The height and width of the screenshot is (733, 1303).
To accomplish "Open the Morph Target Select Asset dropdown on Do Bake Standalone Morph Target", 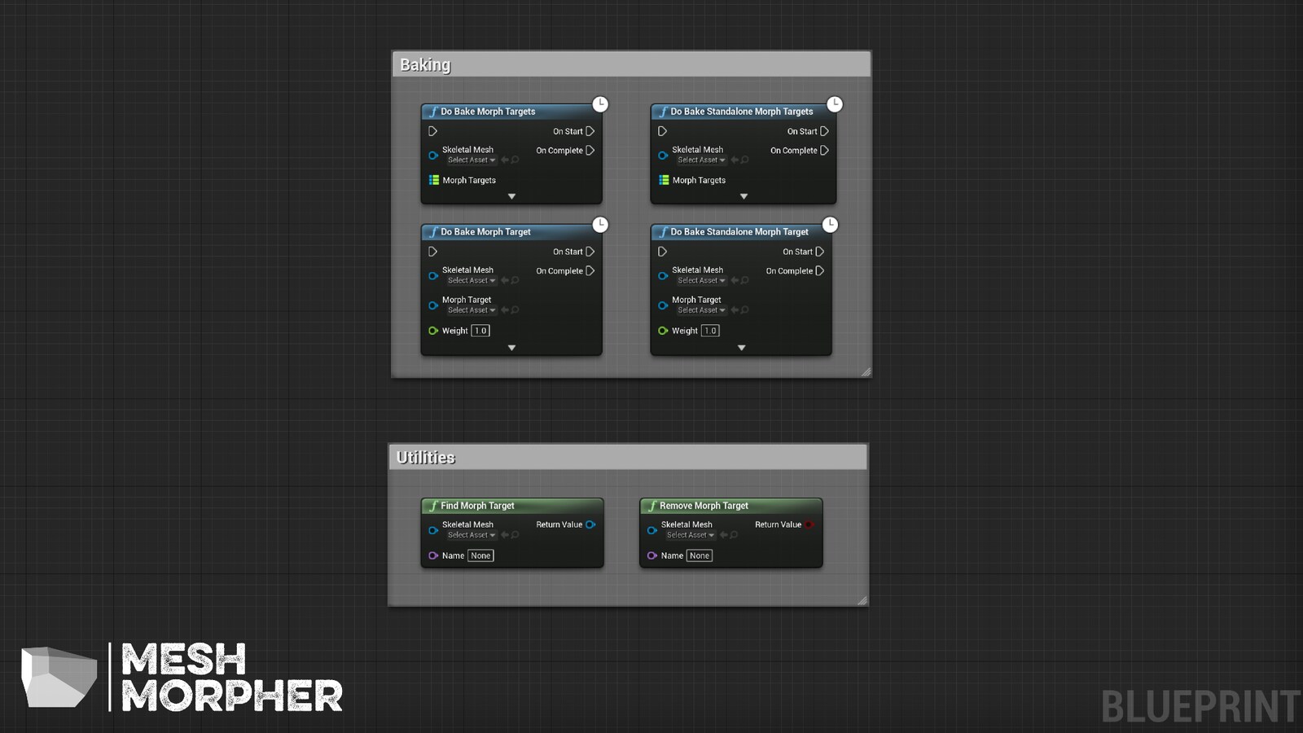I will tap(700, 309).
